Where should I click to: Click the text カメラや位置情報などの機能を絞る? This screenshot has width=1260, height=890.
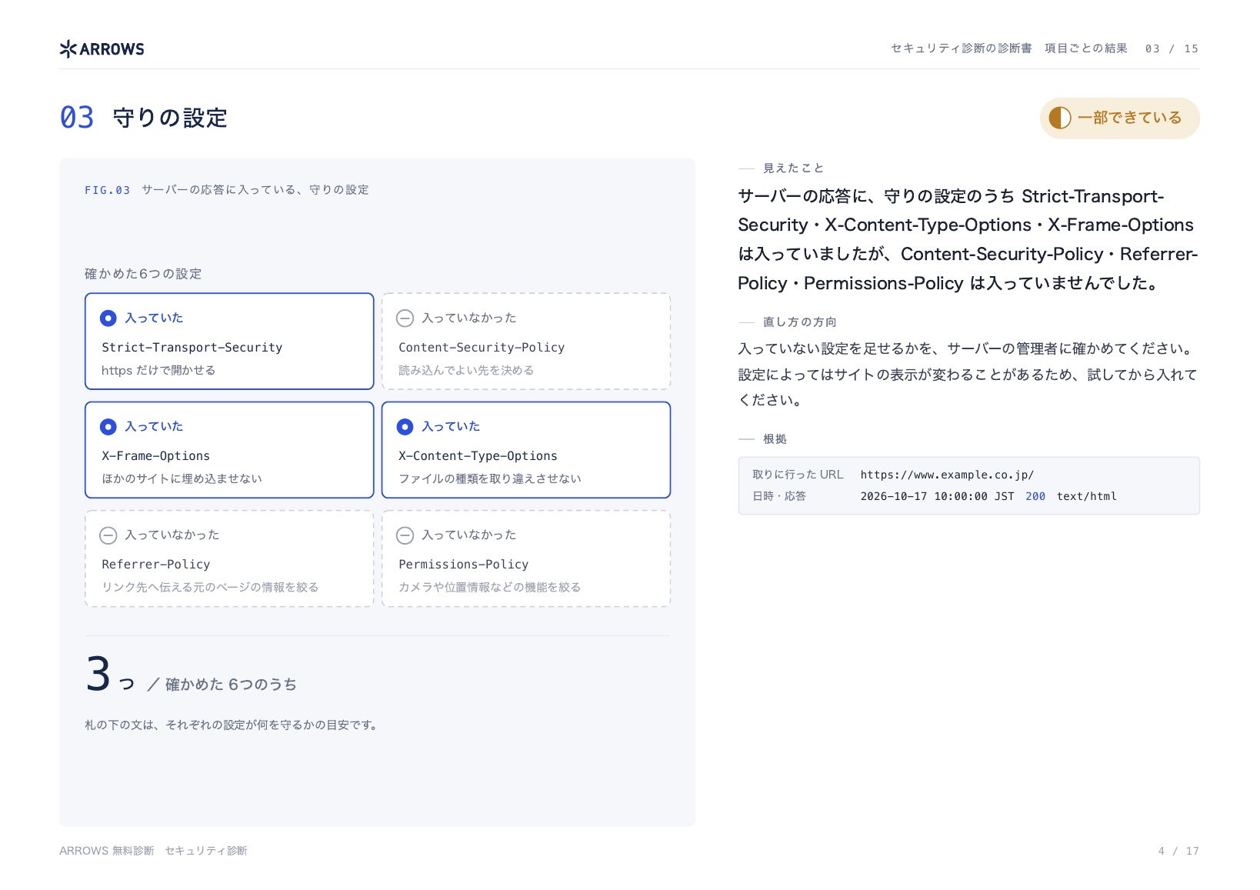pyautogui.click(x=490, y=587)
